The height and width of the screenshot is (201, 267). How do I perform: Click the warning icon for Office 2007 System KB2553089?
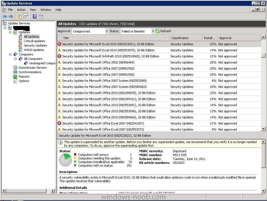(x=59, y=80)
